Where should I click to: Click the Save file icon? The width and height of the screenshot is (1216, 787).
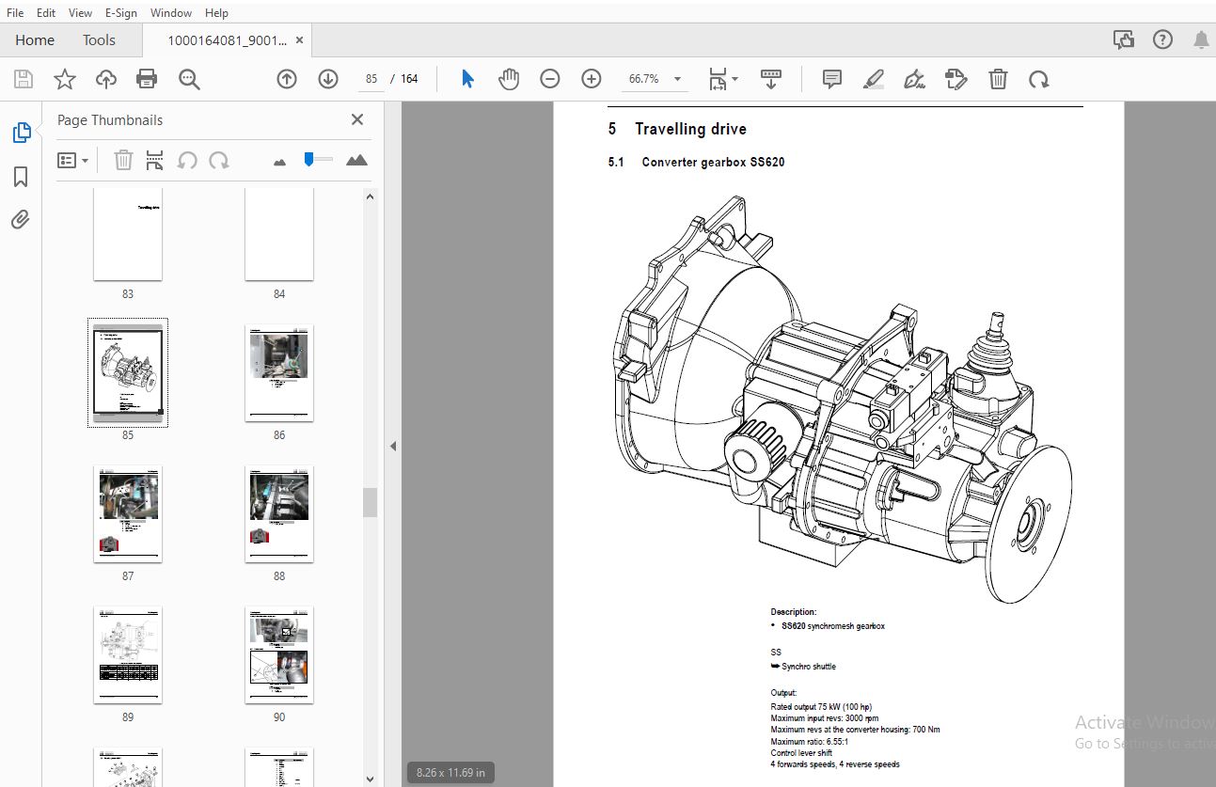click(24, 79)
